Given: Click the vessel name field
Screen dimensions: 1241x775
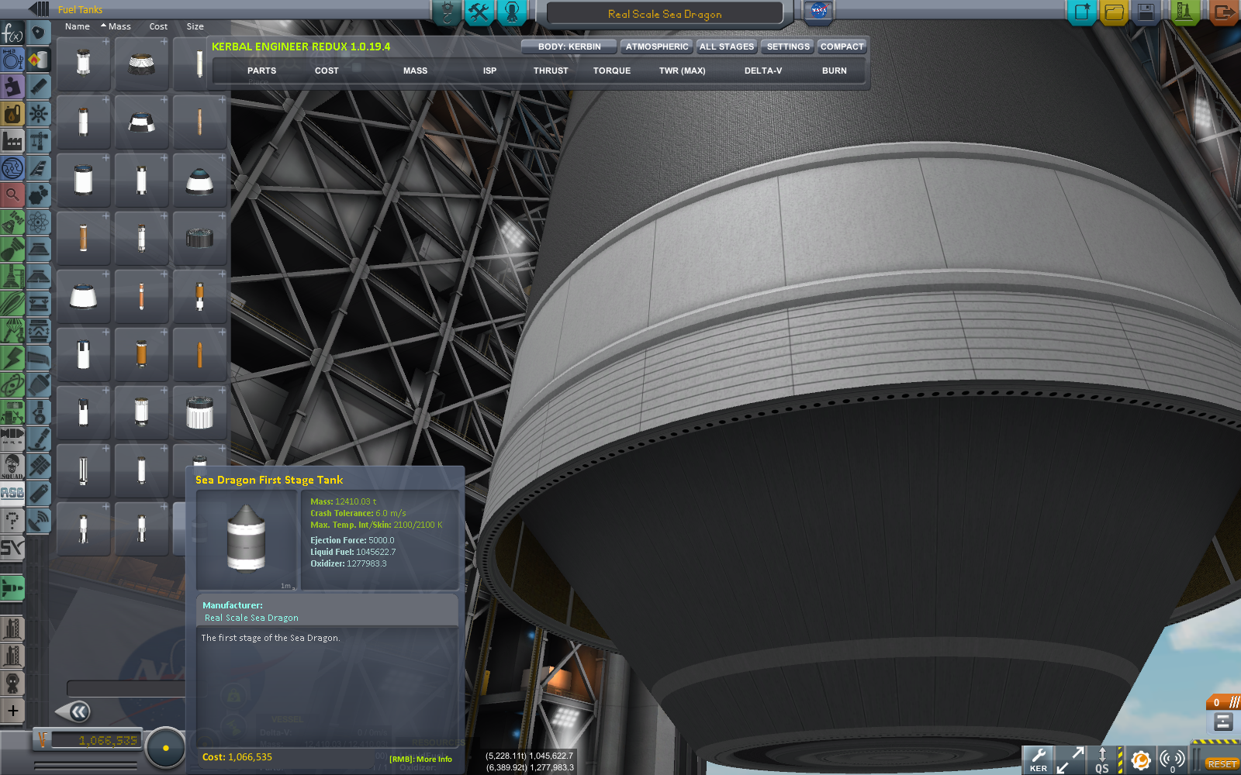Looking at the screenshot, I should [x=665, y=14].
